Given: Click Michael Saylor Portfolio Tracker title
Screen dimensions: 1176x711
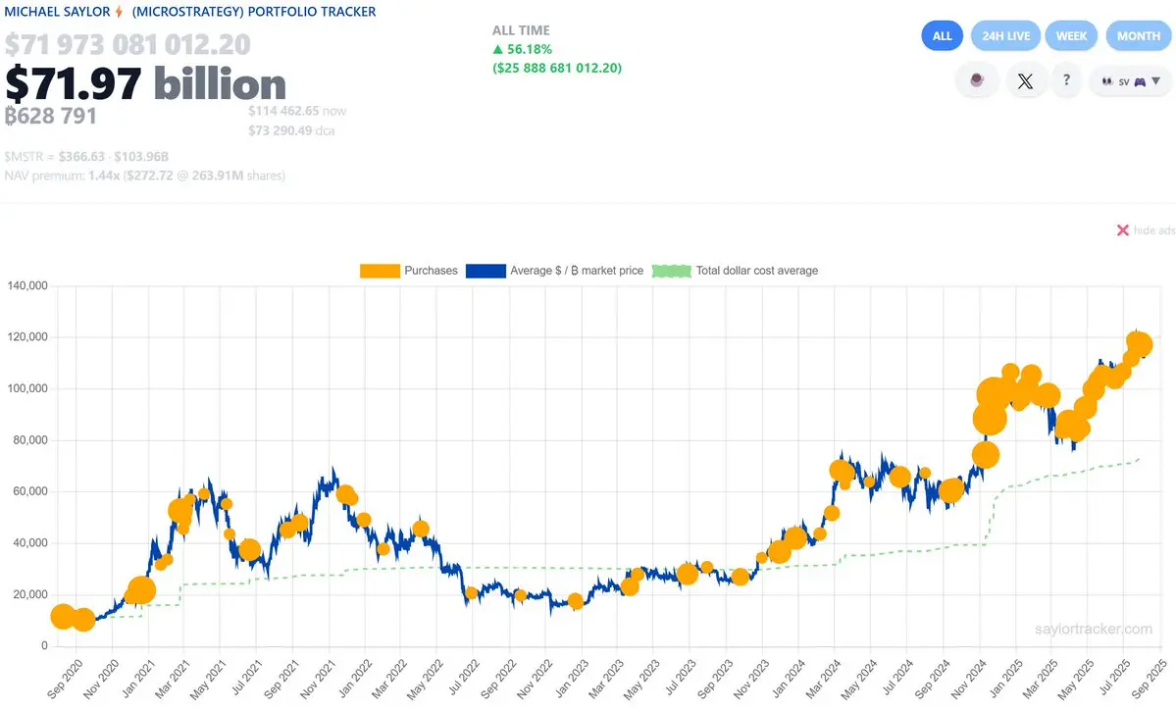Looking at the screenshot, I should coord(190,12).
